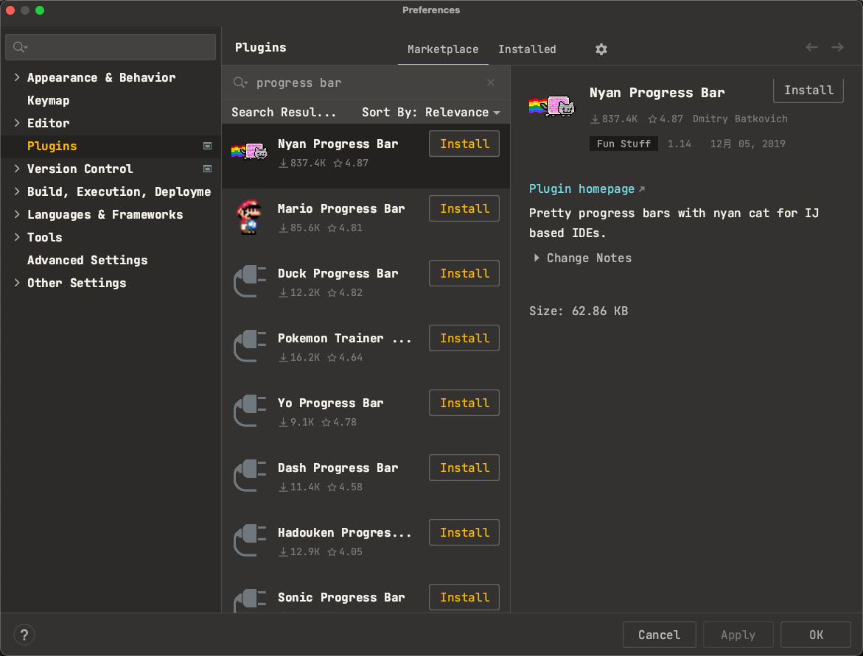Focus the plugin search field
This screenshot has width=863, height=656.
click(365, 82)
